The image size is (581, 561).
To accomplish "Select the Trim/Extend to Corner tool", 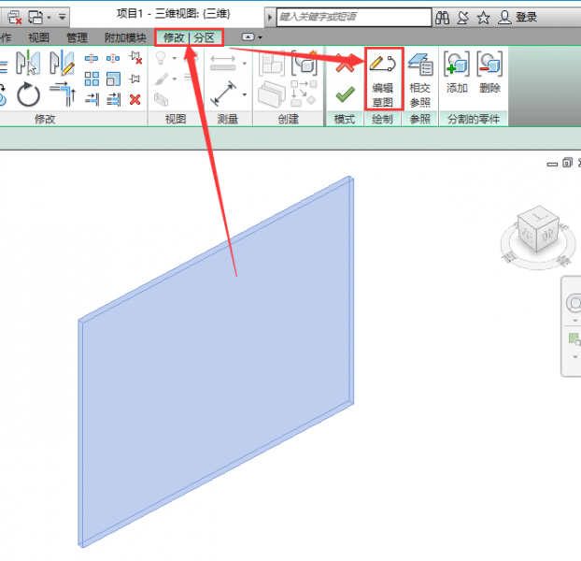I will [x=63, y=93].
